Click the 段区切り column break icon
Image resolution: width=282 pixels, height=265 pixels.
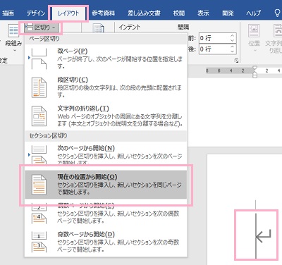tap(39, 87)
